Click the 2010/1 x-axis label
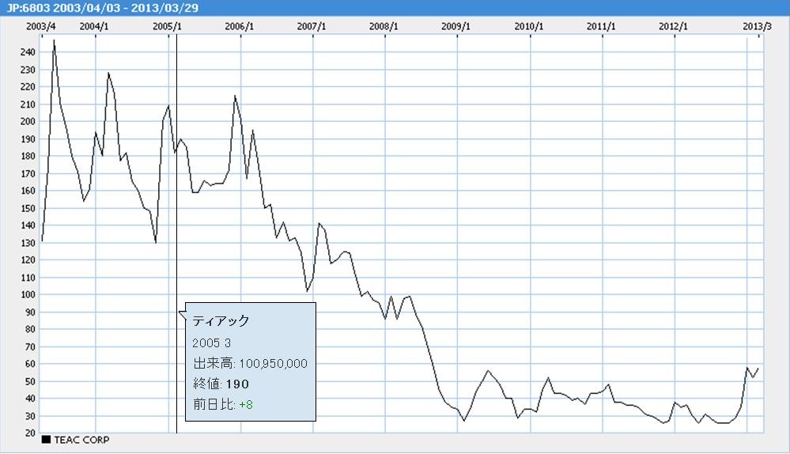790x454 pixels. [x=529, y=27]
